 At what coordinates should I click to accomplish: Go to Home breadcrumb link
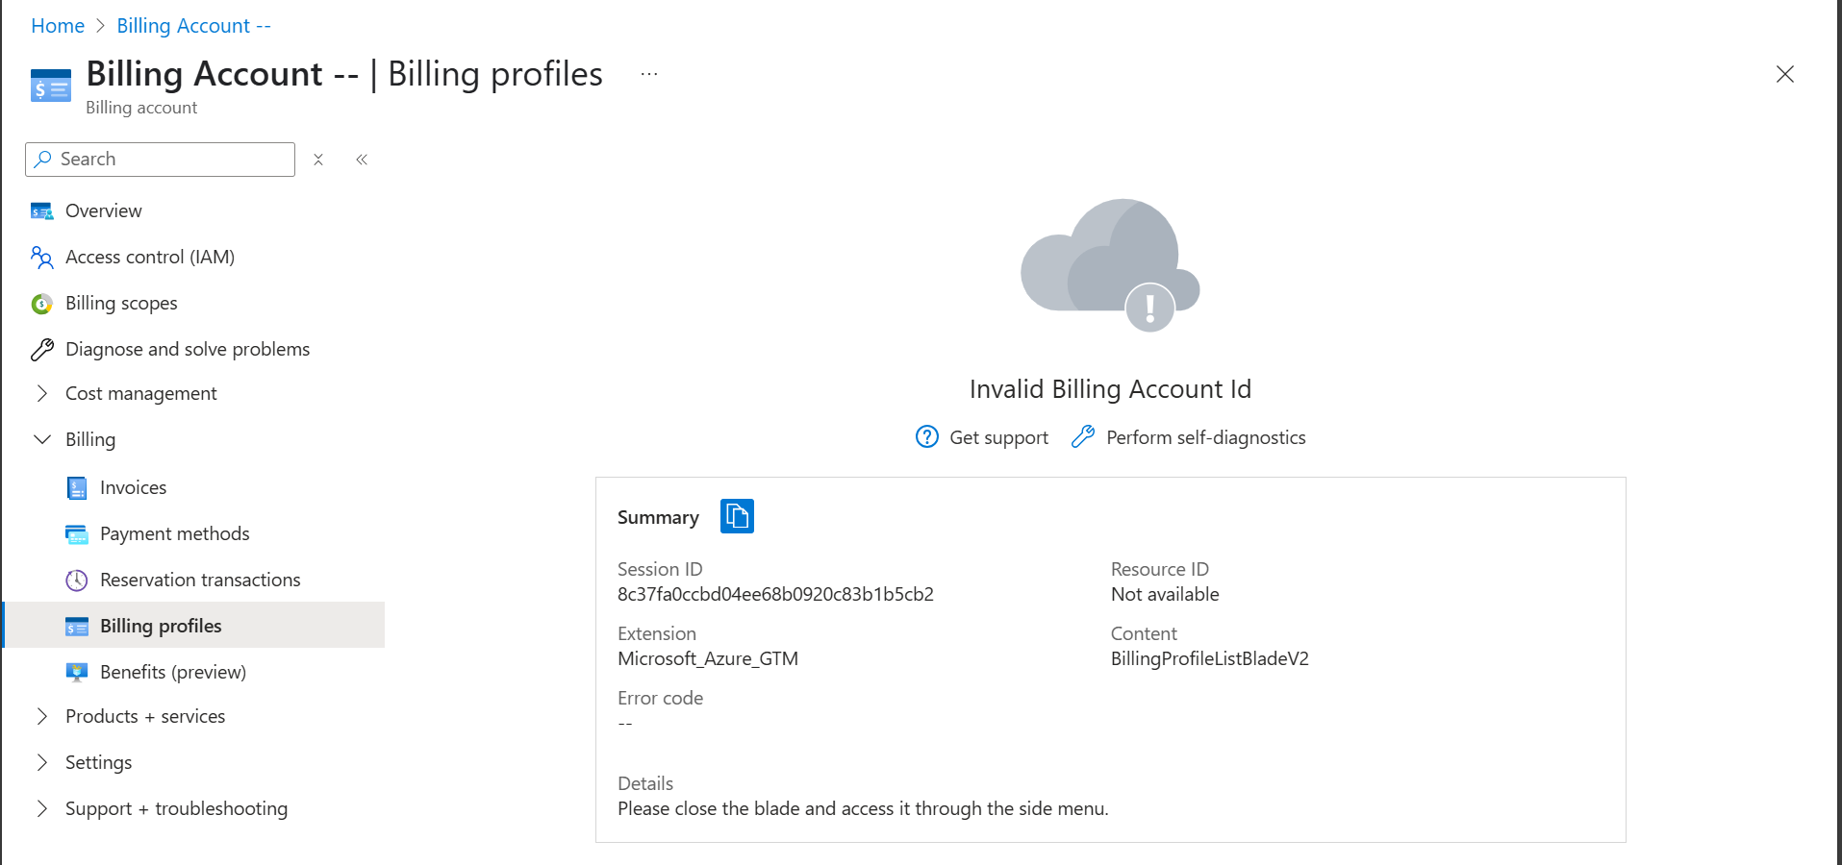(58, 26)
